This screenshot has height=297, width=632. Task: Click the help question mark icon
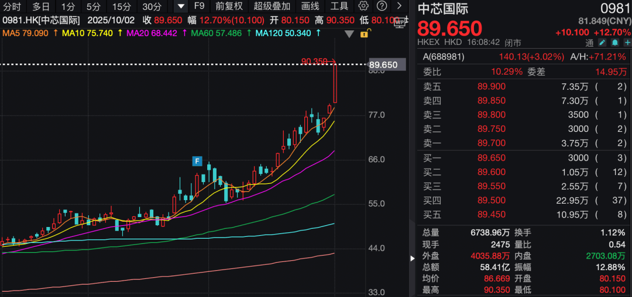point(382,6)
